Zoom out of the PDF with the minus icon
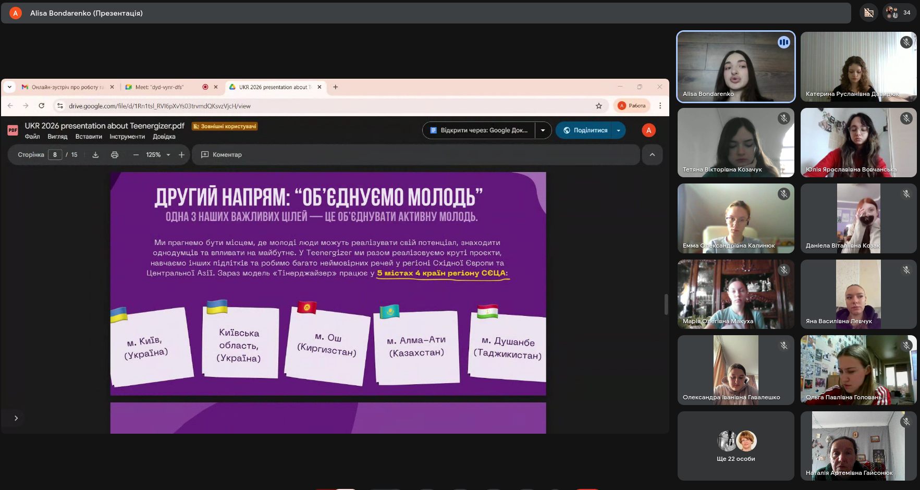Image resolution: width=920 pixels, height=490 pixels. point(136,155)
